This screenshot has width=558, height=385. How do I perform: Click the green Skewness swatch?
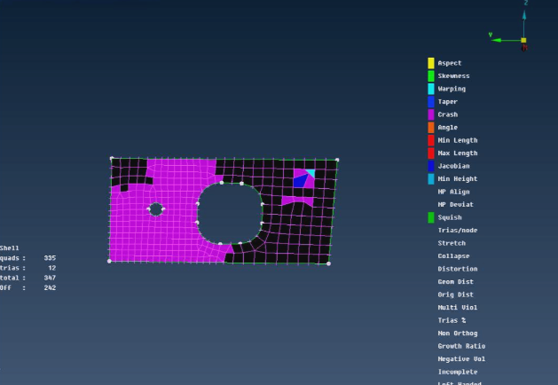point(431,76)
